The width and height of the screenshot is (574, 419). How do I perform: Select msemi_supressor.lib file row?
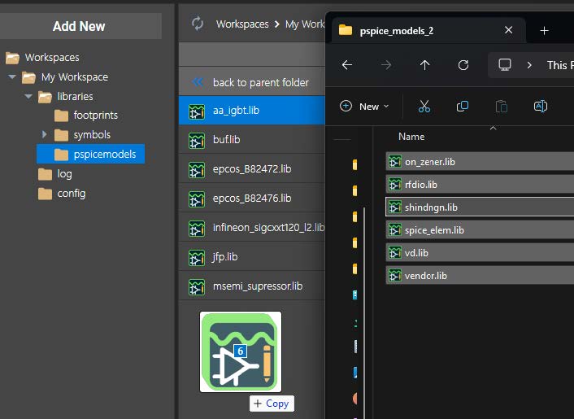(252, 286)
